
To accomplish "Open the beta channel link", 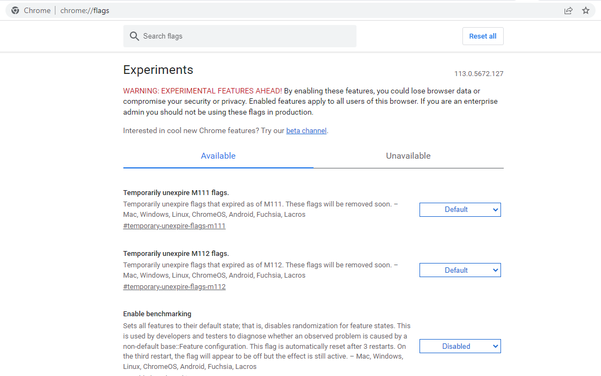I will coord(306,131).
